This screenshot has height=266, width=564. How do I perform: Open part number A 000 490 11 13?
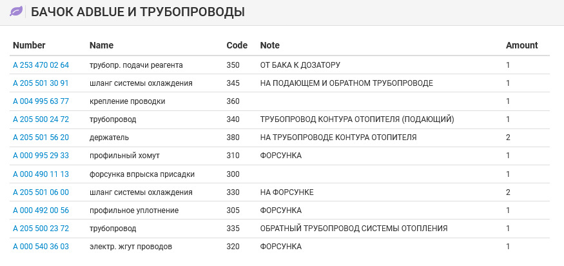coord(41,174)
